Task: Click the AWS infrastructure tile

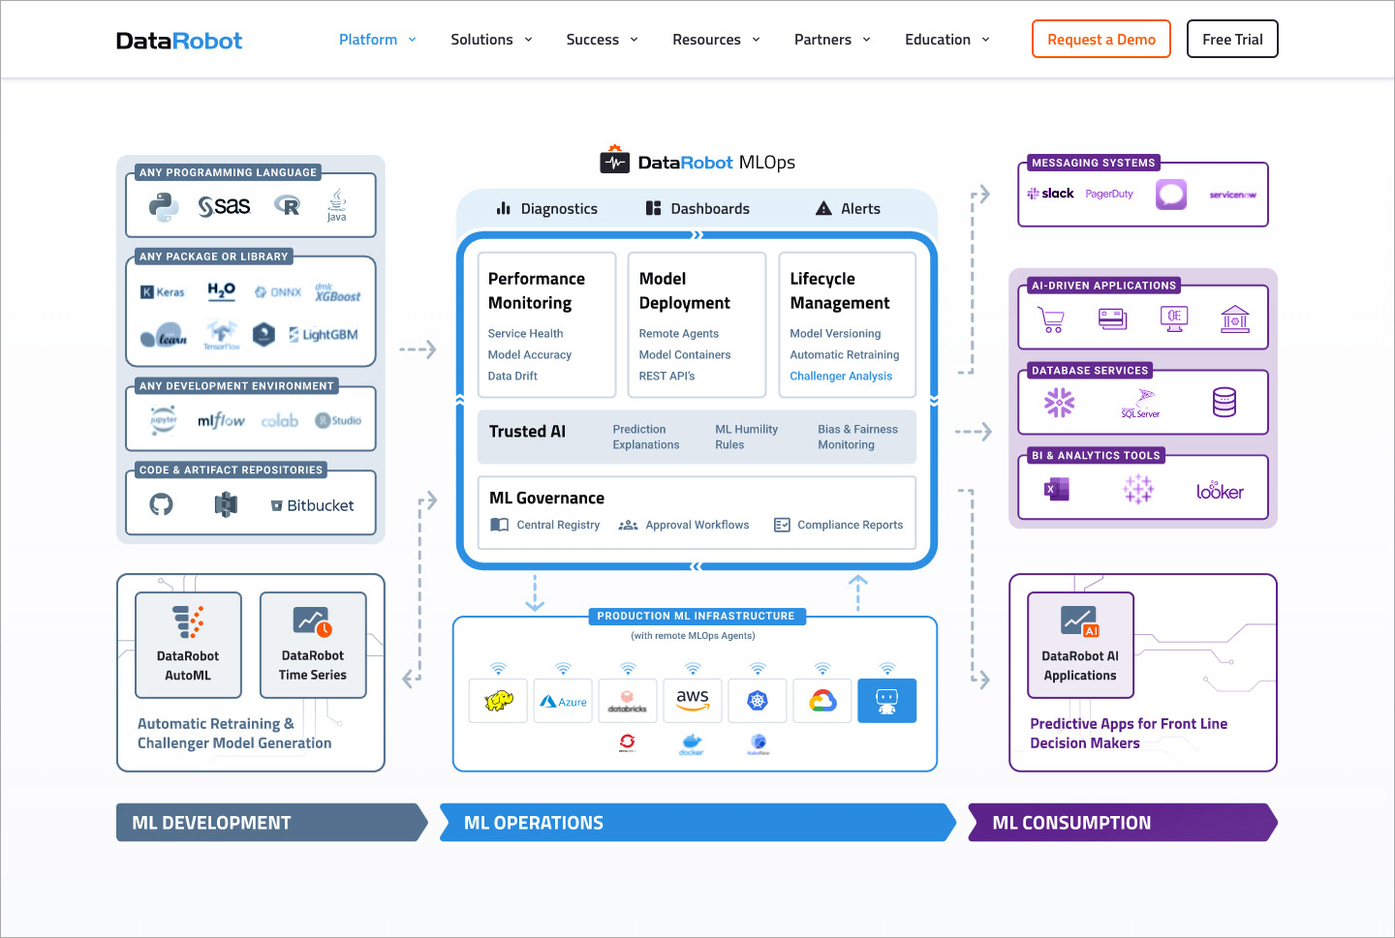Action: tap(693, 701)
